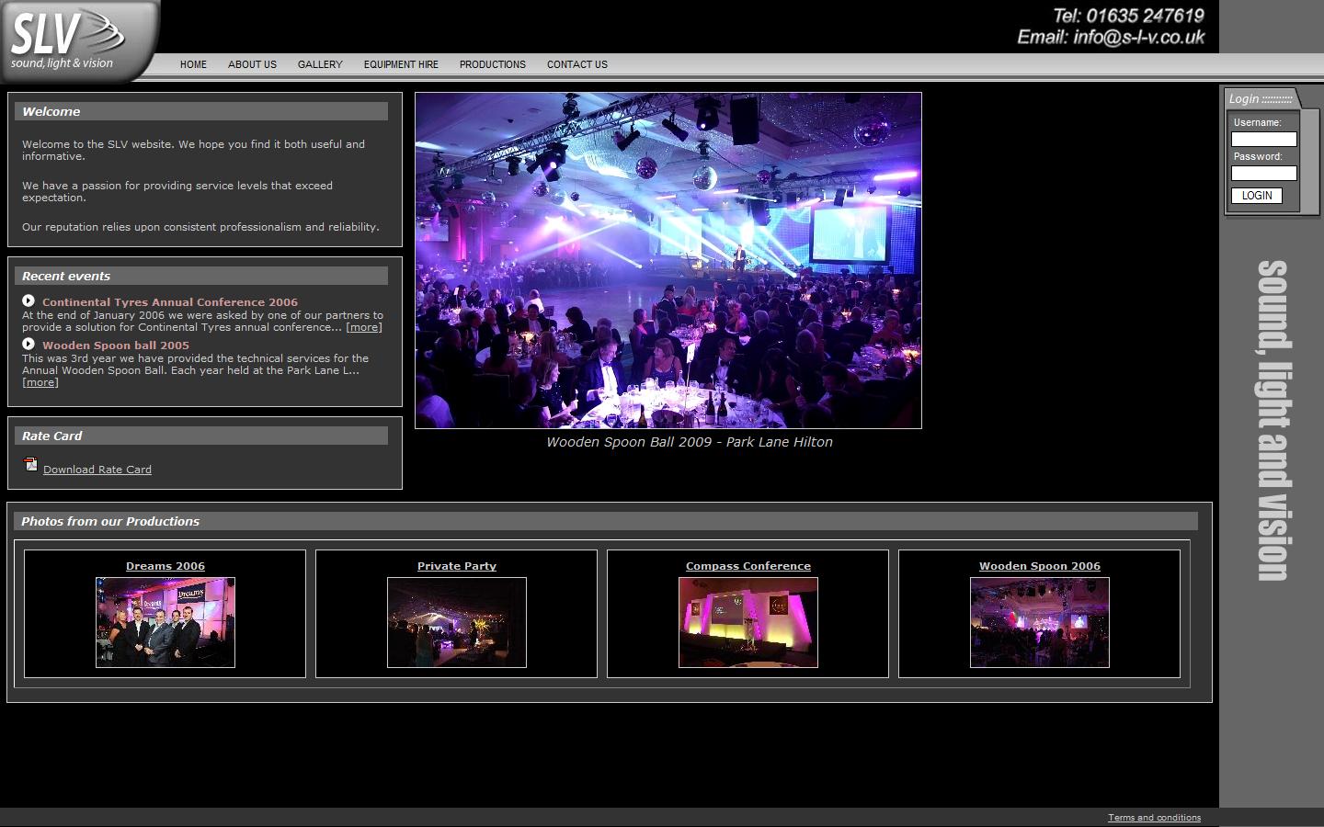View the Private Party thumbnail image
Screen dimensions: 1324x827
pyautogui.click(x=457, y=622)
